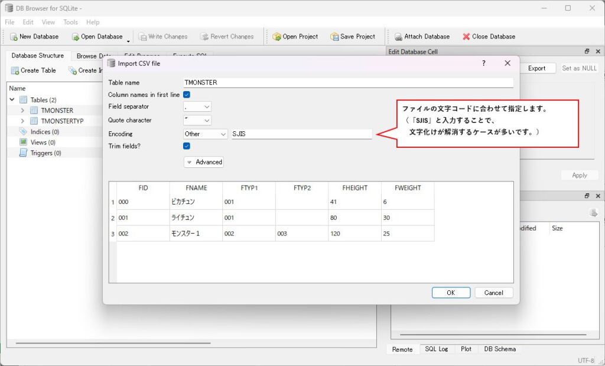The image size is (605, 366).
Task: Click the Open Project icon
Action: (x=277, y=37)
